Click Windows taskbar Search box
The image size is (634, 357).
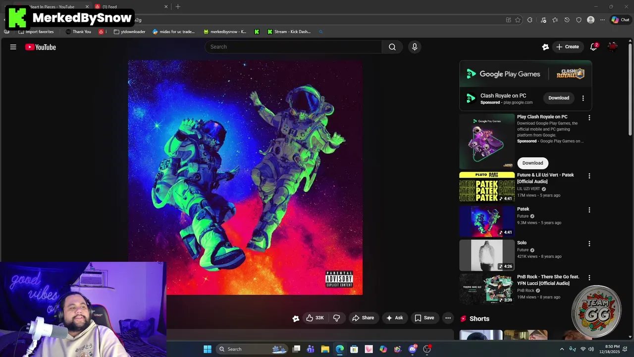point(253,349)
